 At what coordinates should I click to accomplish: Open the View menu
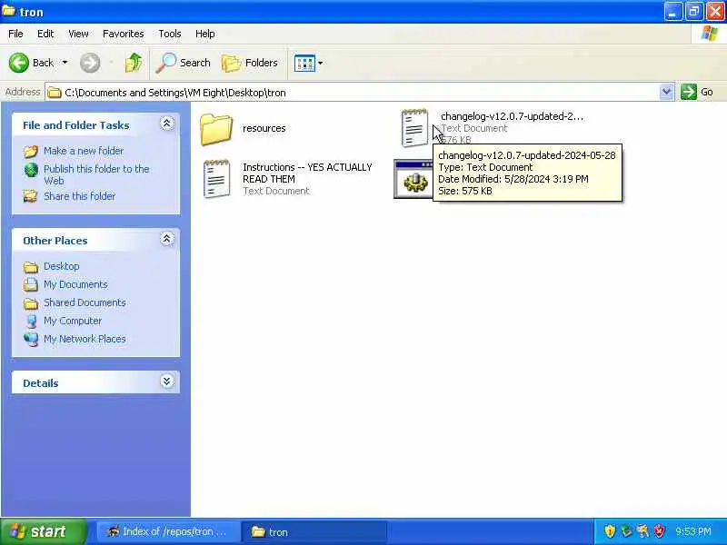click(78, 34)
